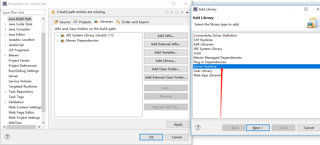Click the JRE System Library icon
Viewport: 320px width, 145px height.
coord(63,35)
